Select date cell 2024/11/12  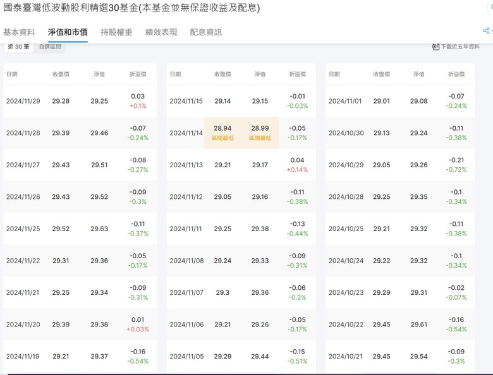coord(186,197)
